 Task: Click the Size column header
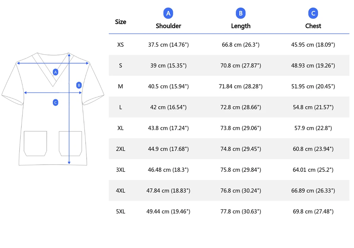[x=120, y=22]
